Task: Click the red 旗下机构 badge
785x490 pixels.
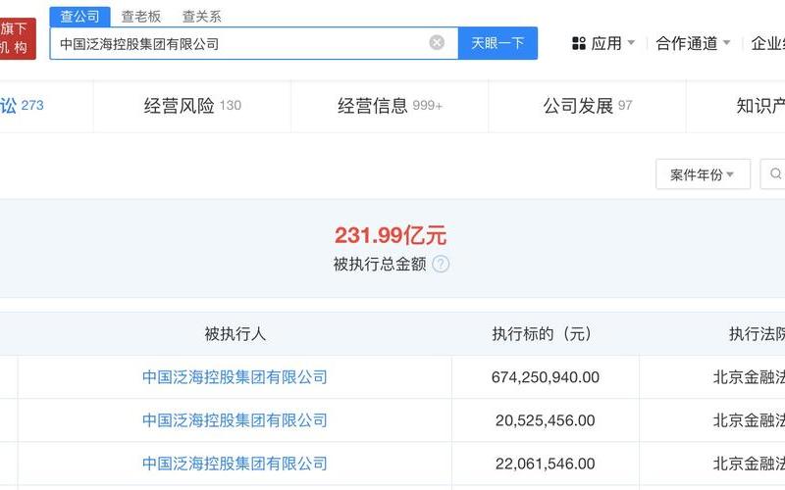Action: [x=17, y=38]
